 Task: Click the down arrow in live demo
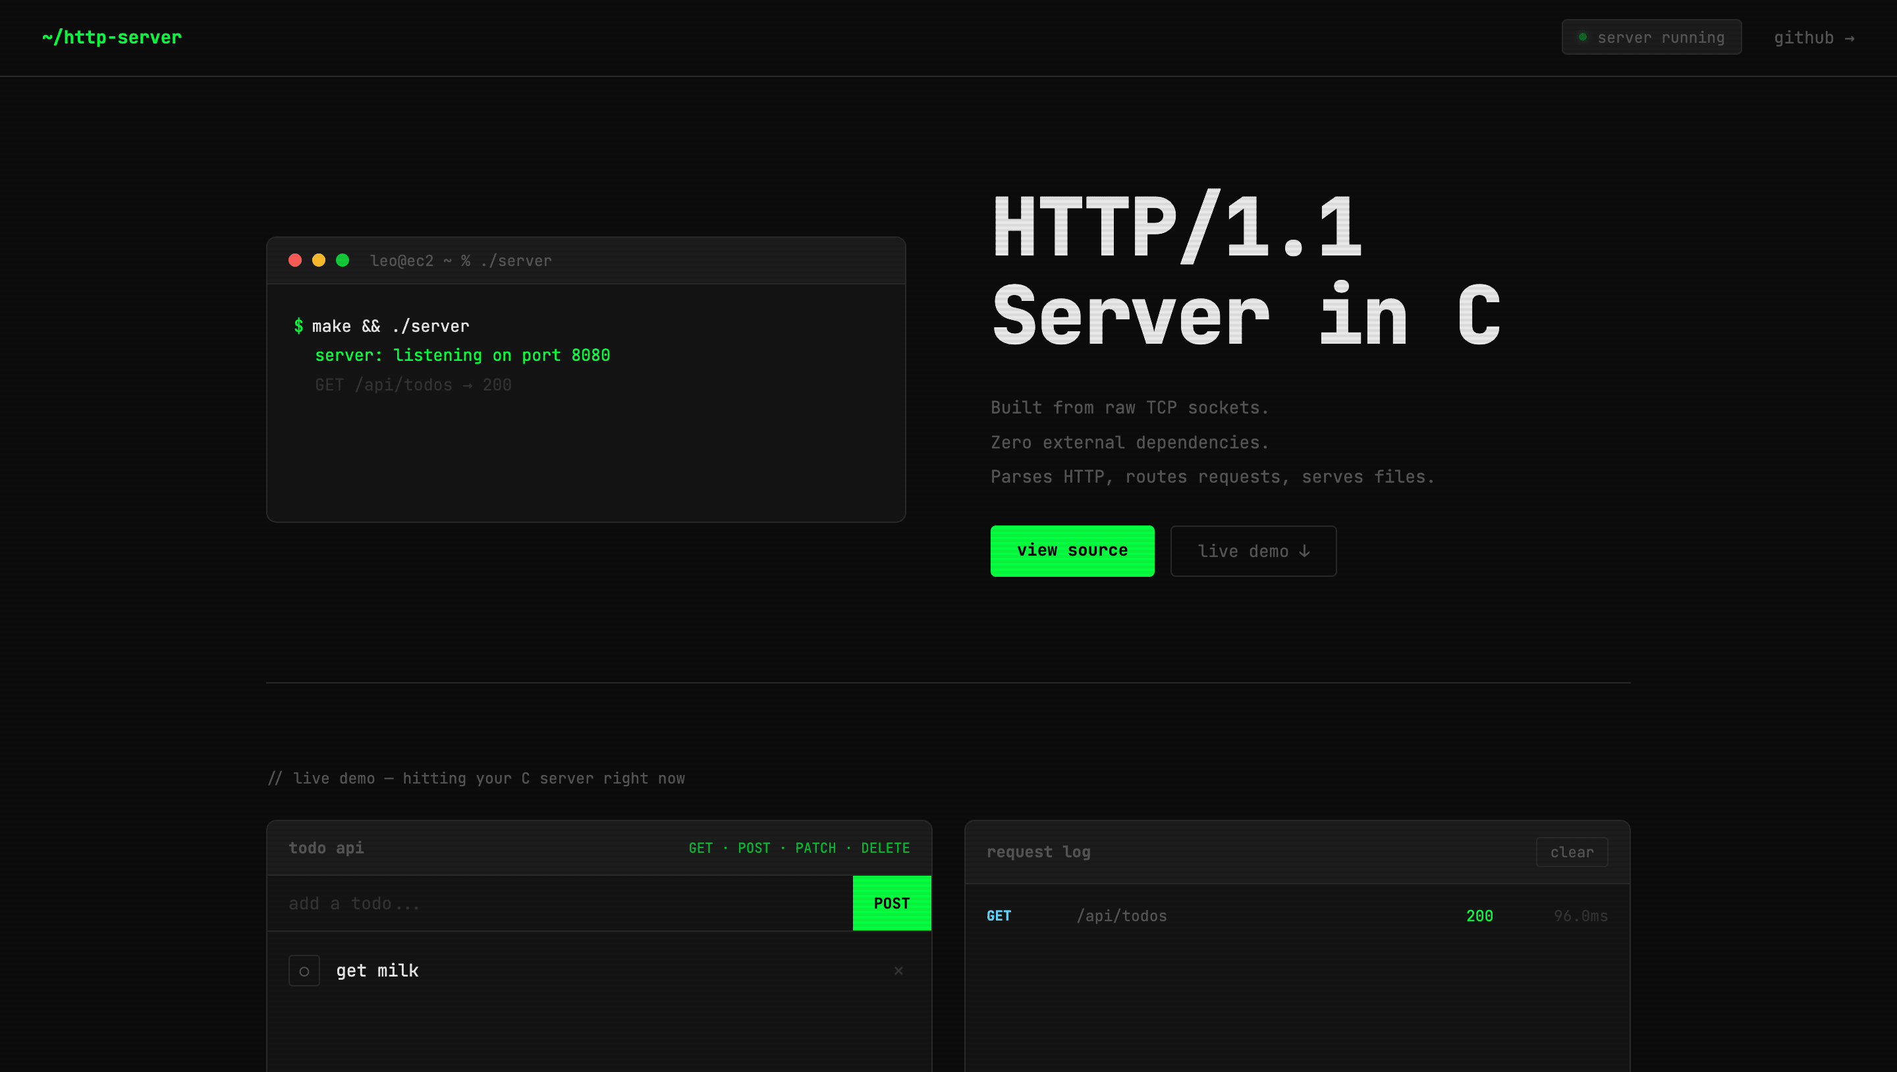tap(1304, 550)
